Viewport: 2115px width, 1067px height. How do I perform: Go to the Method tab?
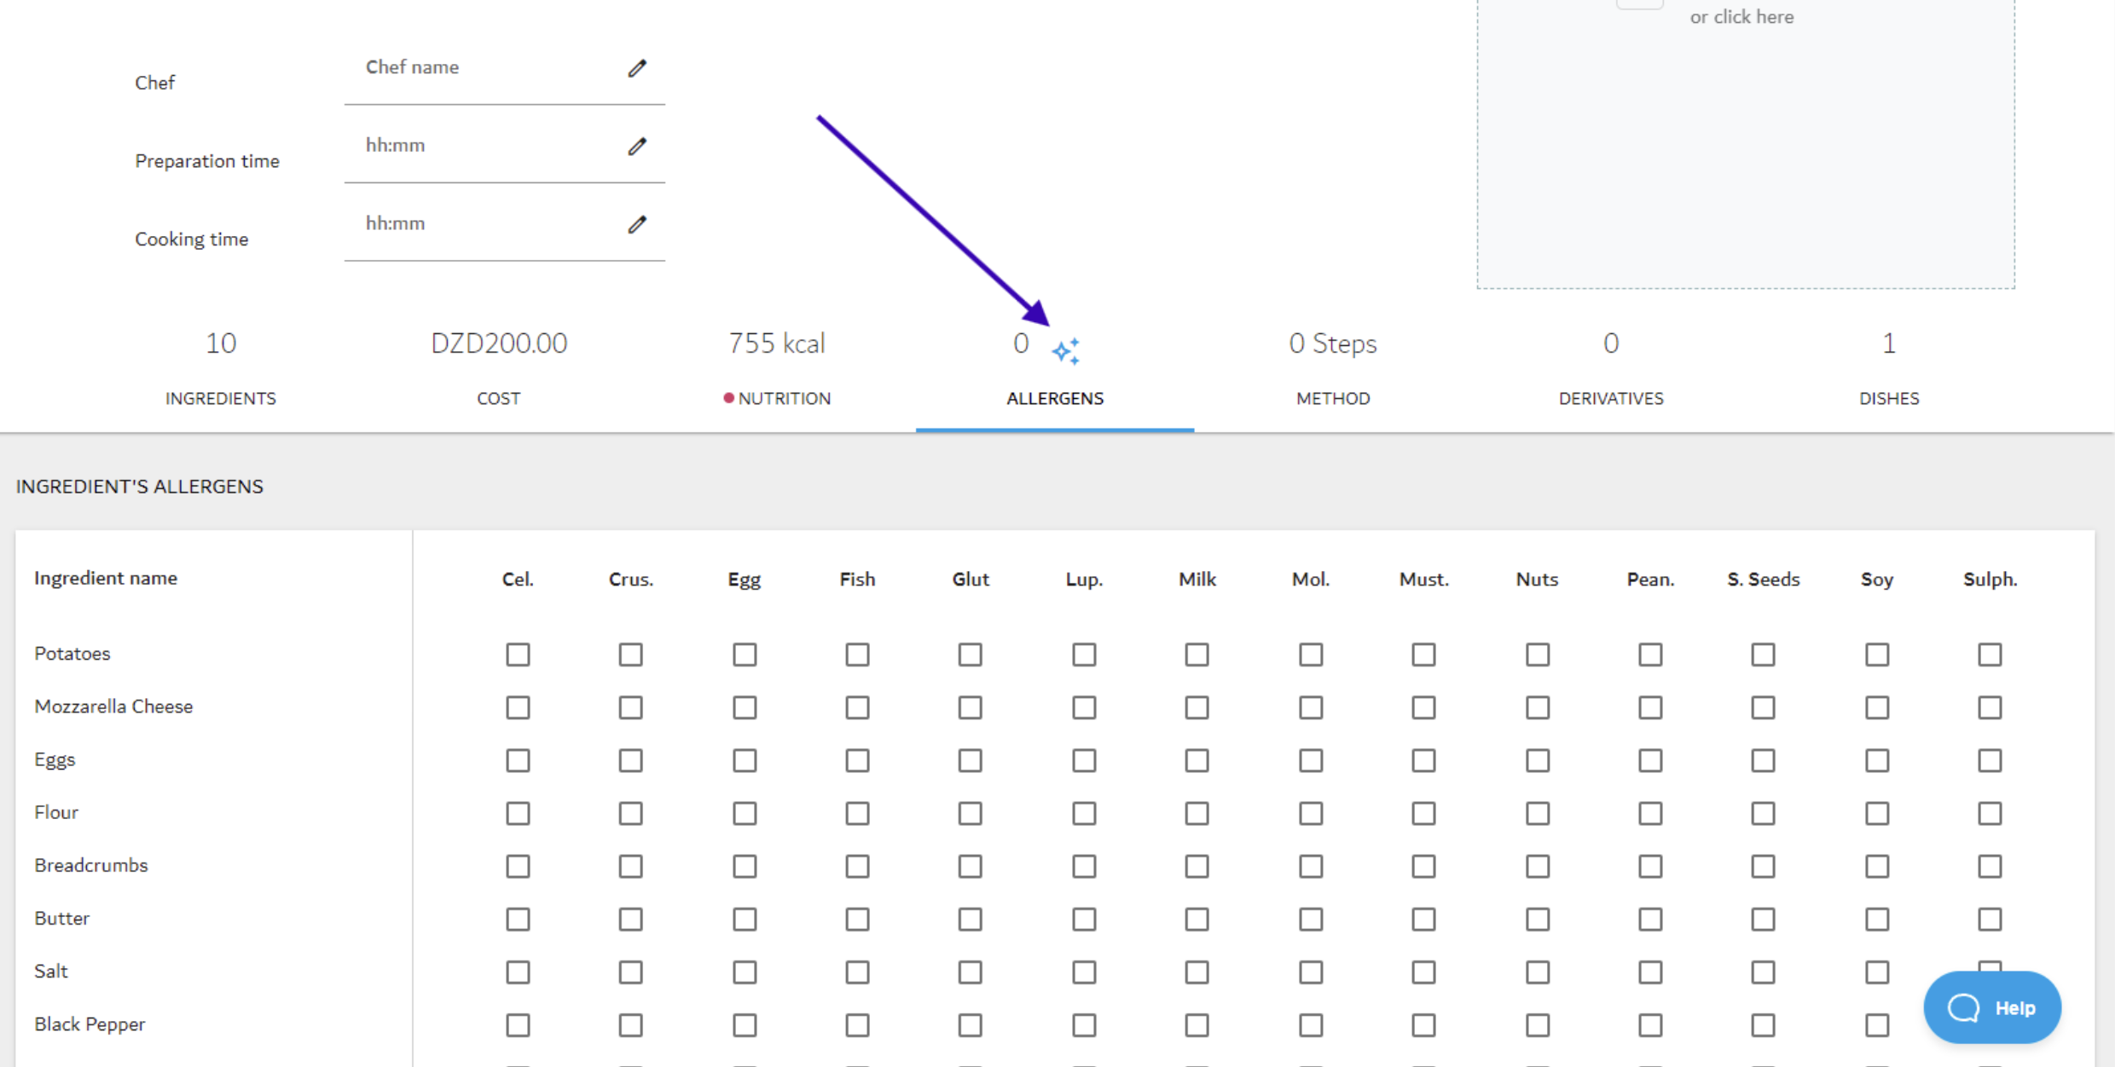(1333, 368)
